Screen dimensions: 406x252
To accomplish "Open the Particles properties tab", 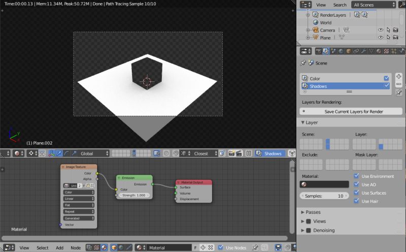I will point(394,51).
